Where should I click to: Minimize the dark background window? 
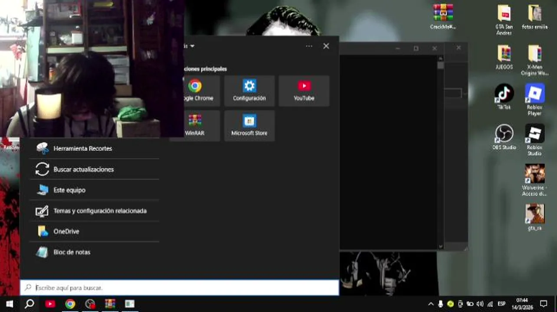(398, 49)
